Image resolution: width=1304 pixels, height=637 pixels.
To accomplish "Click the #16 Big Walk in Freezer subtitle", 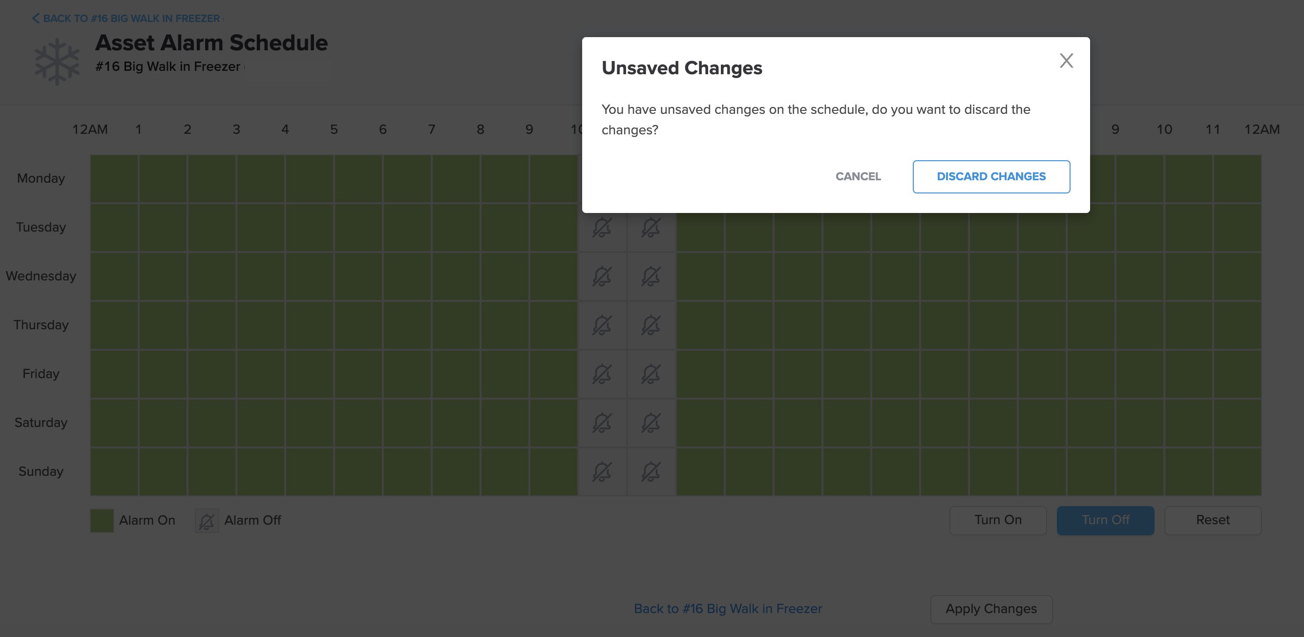I will coord(168,66).
